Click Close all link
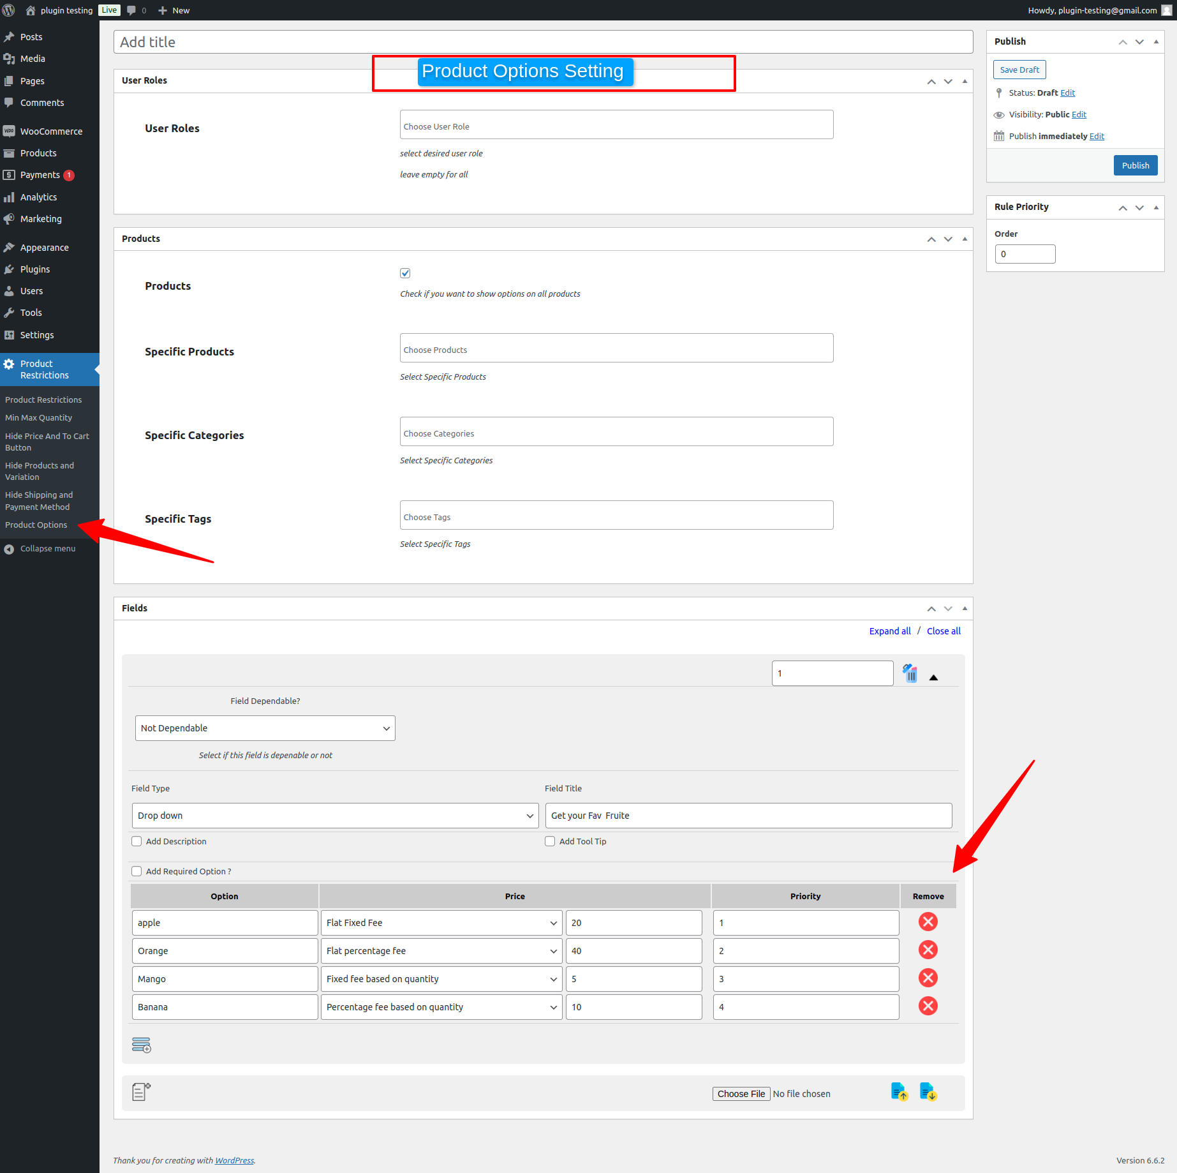1177x1173 pixels. tap(944, 631)
